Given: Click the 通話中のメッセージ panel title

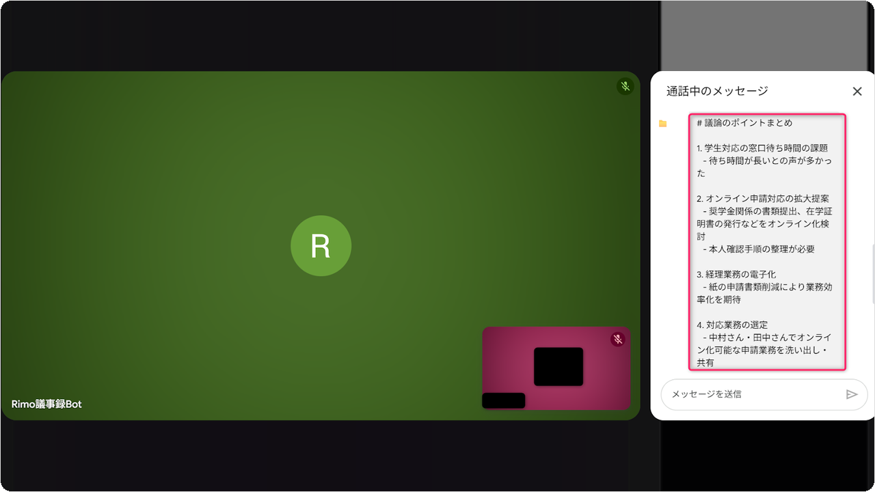Looking at the screenshot, I should click(x=717, y=91).
